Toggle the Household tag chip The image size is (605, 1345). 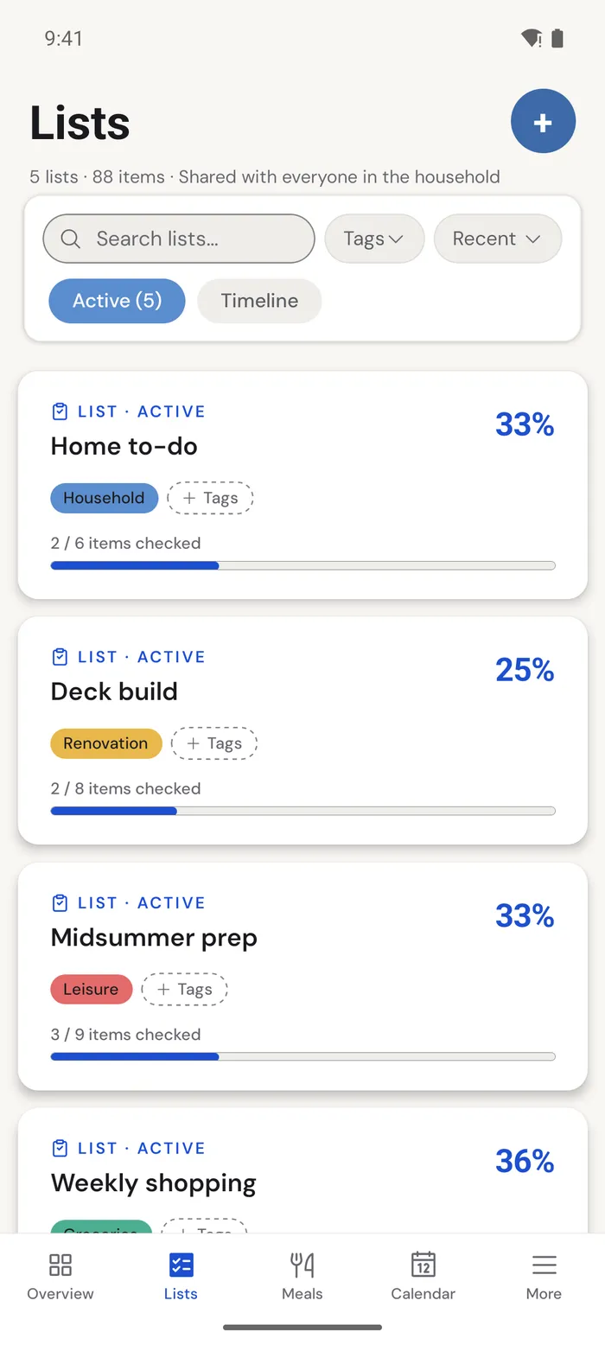[x=104, y=498]
